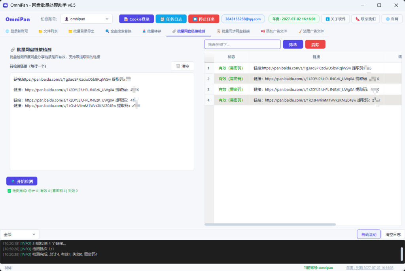Open the 切换账号 omnipan dropdown
Screen dimensions: 405x271
click(87, 19)
